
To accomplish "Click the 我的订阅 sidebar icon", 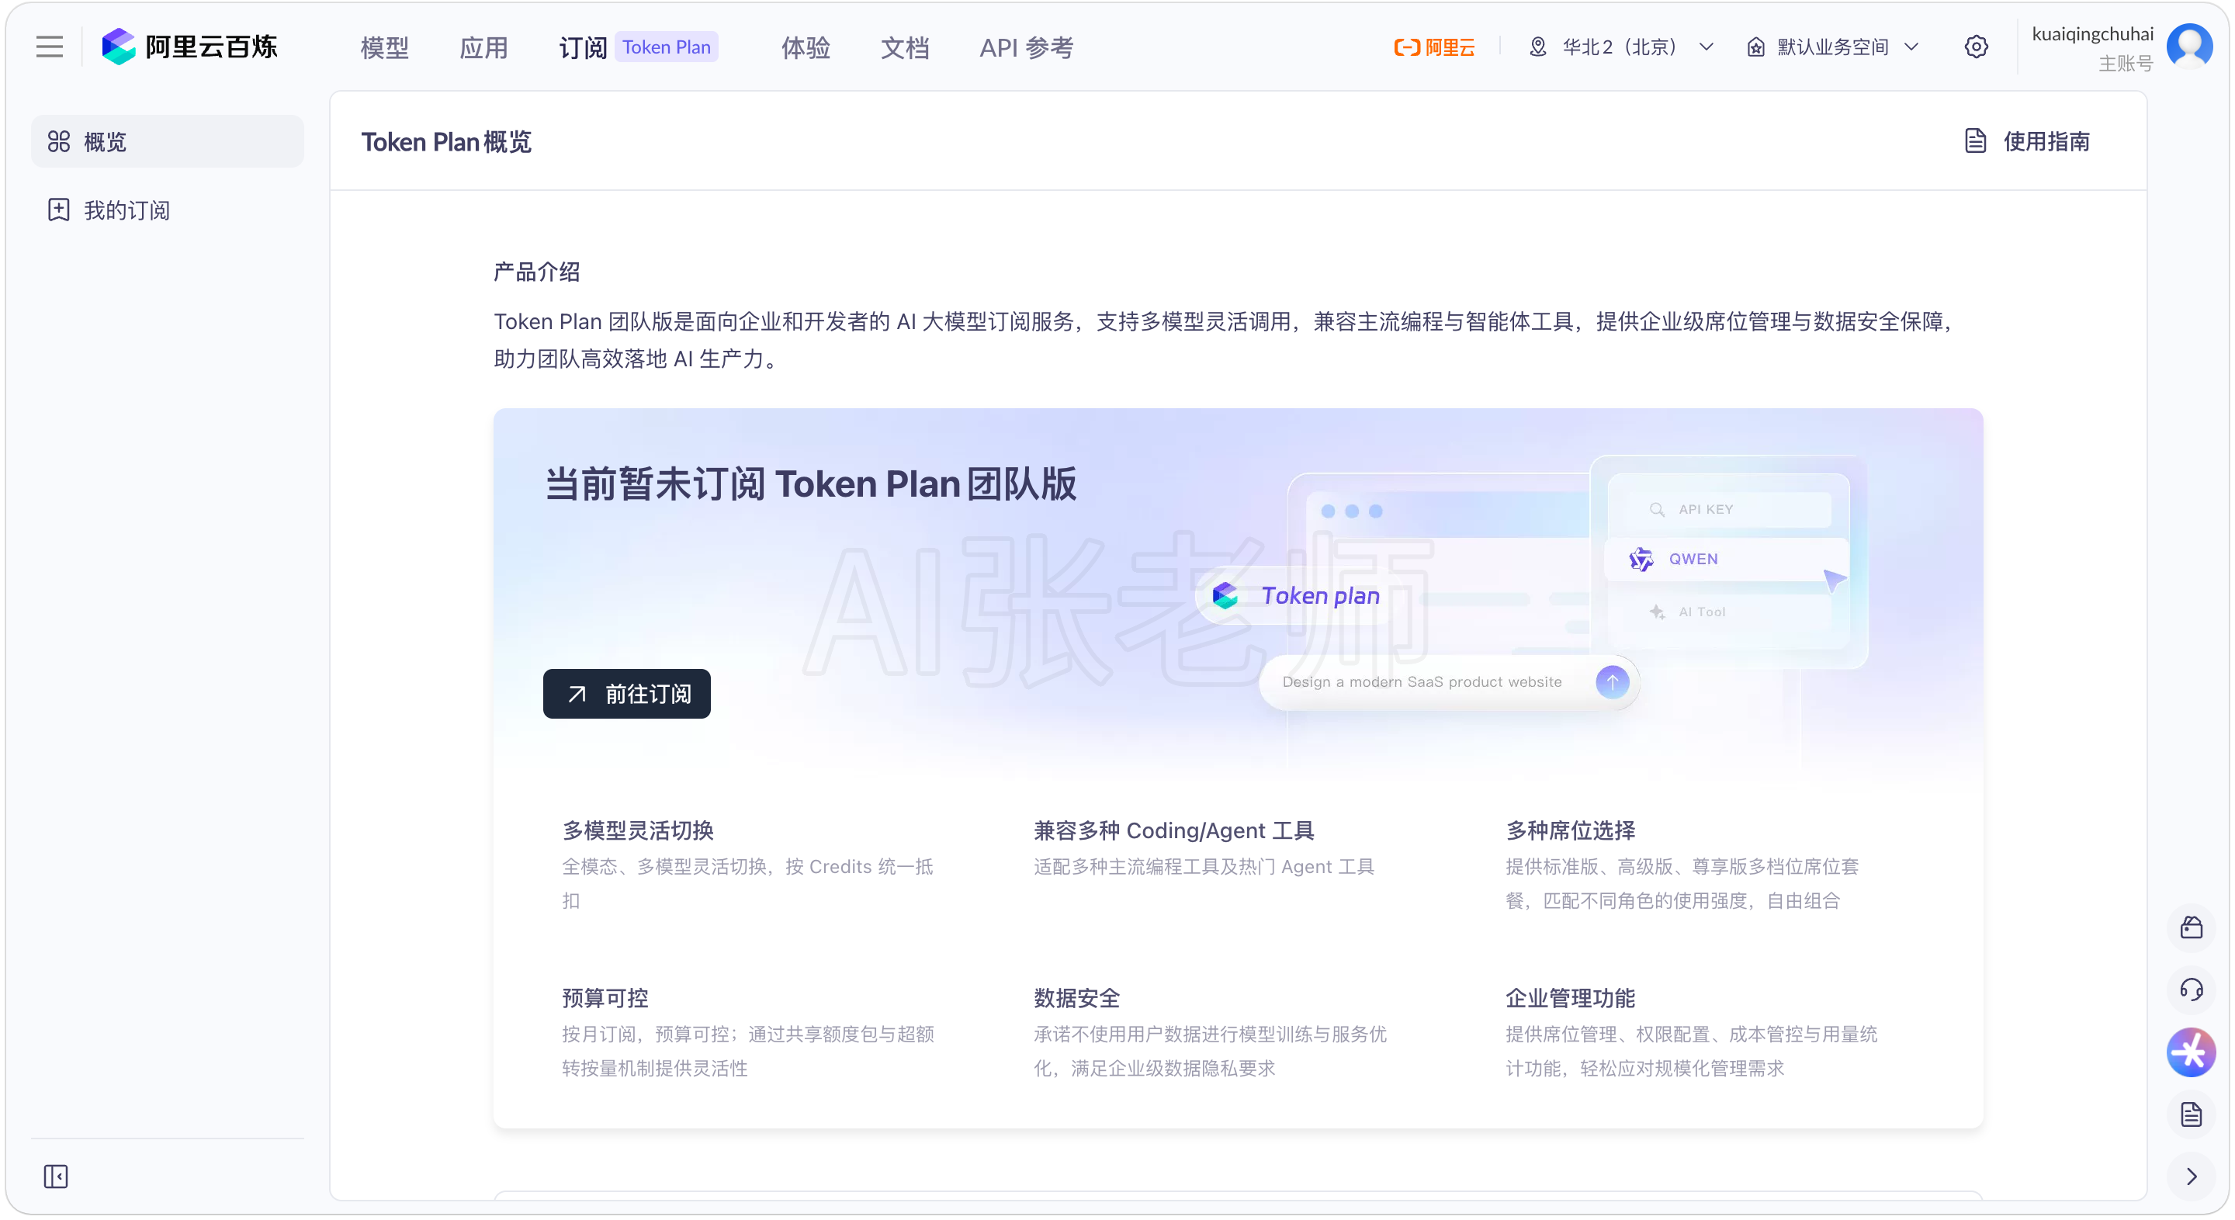I will coord(58,210).
